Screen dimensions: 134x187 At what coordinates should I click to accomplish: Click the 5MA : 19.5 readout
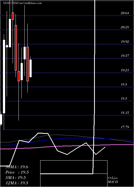click(x=16, y=178)
